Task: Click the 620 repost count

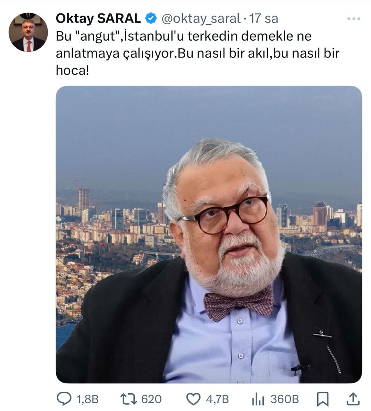Action: (152, 399)
